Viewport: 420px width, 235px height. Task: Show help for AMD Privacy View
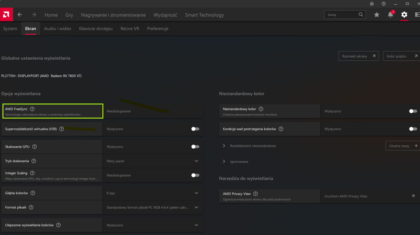click(x=256, y=194)
